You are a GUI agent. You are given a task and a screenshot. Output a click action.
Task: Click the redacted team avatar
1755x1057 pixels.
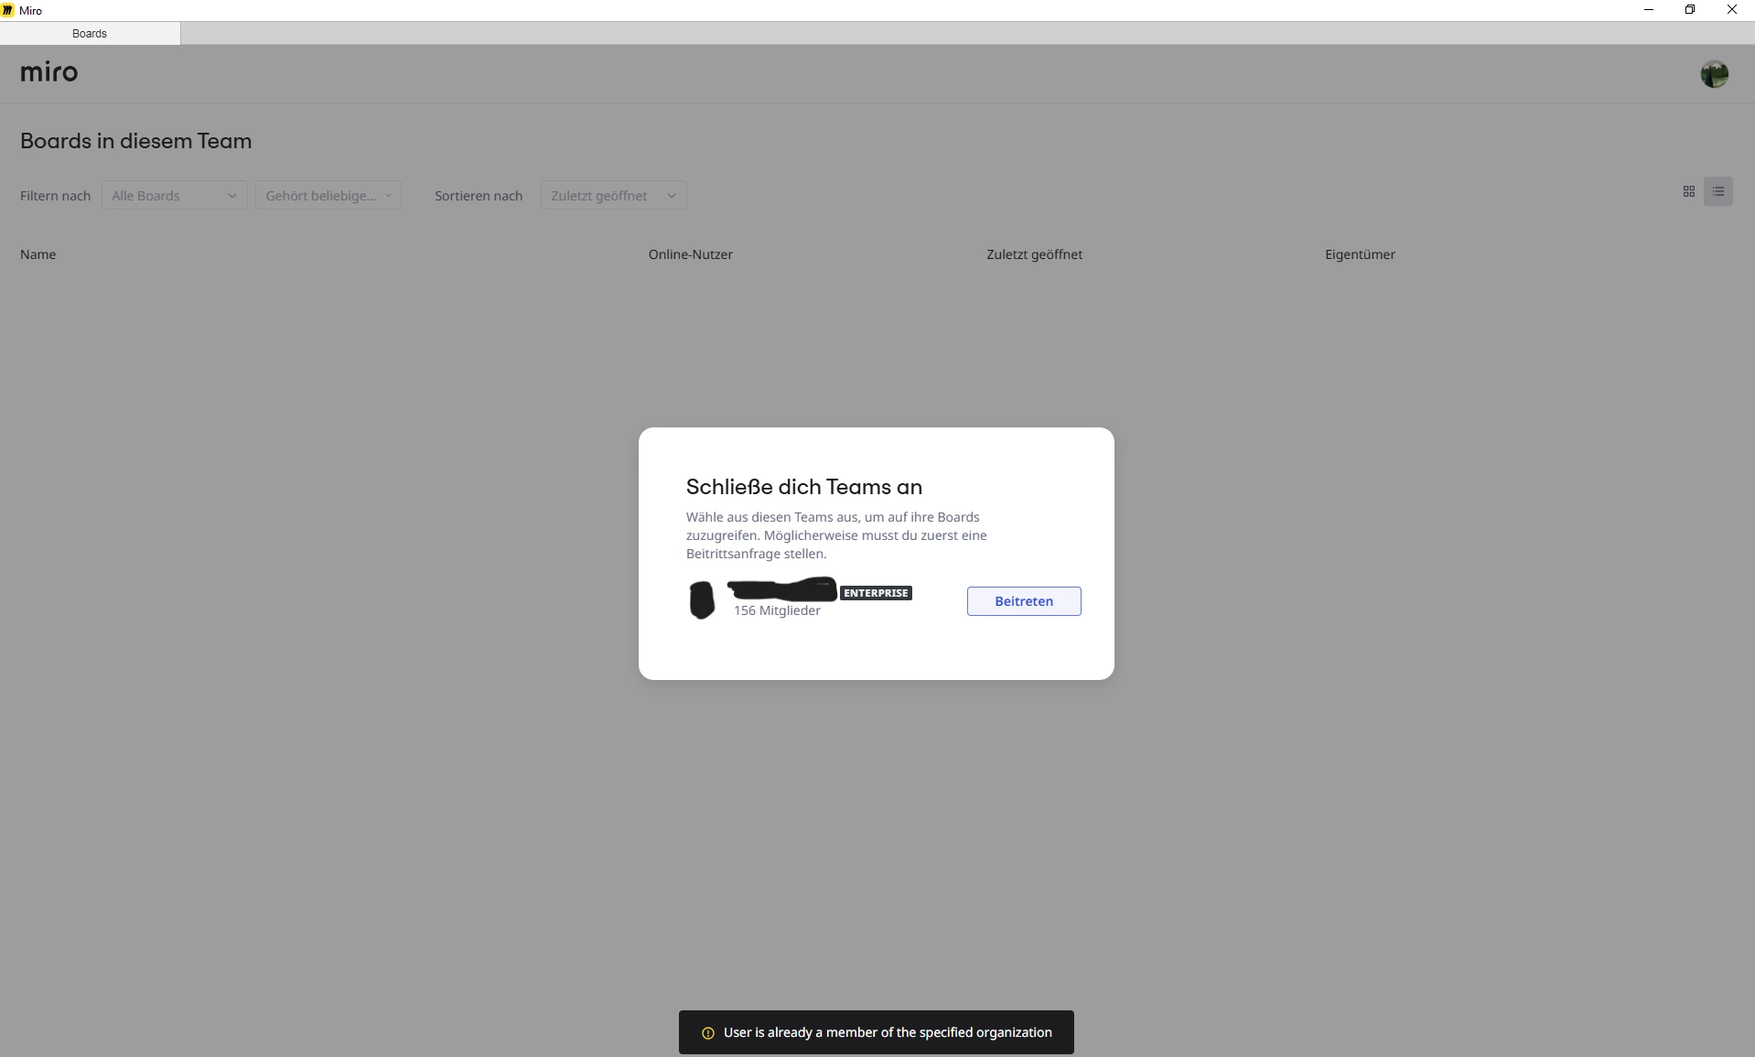(701, 600)
